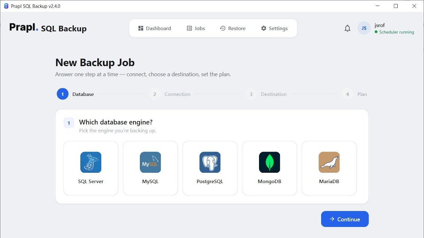424x238 pixels.
Task: Close the Prapl SQL Backup window
Action: tap(414, 6)
